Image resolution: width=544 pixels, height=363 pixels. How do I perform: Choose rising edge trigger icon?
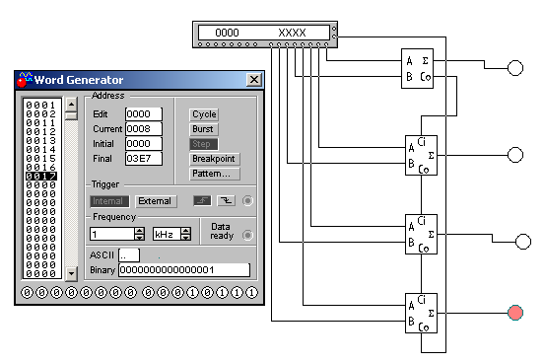tap(202, 200)
